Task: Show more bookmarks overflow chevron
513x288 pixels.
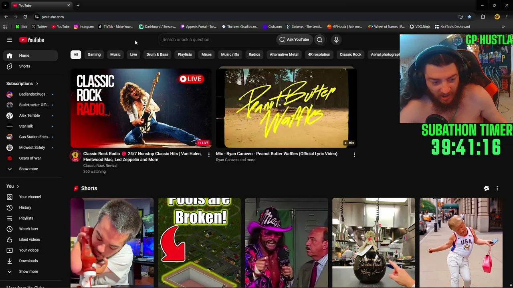Action: pos(503,27)
